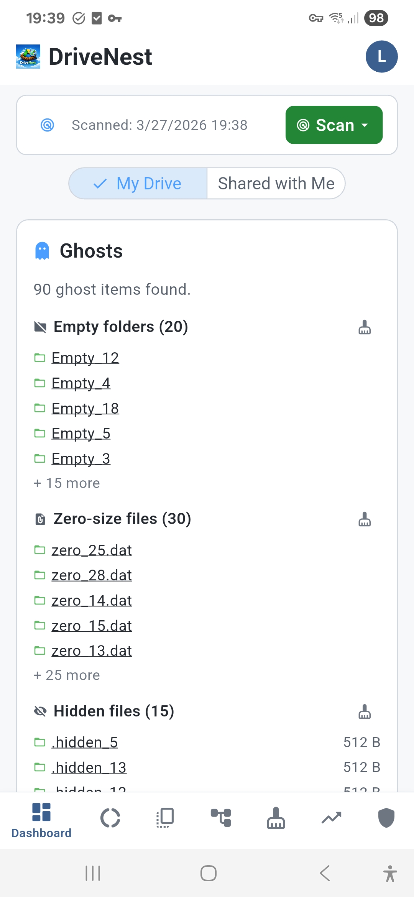Open the security shield icon in bottom nav
This screenshot has height=897, width=414.
pyautogui.click(x=386, y=818)
